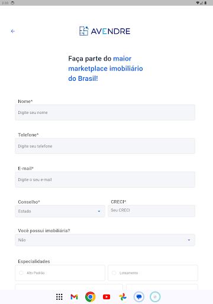The image size is (213, 304).
Task: Open YouTube from the taskbar
Action: click(x=106, y=297)
